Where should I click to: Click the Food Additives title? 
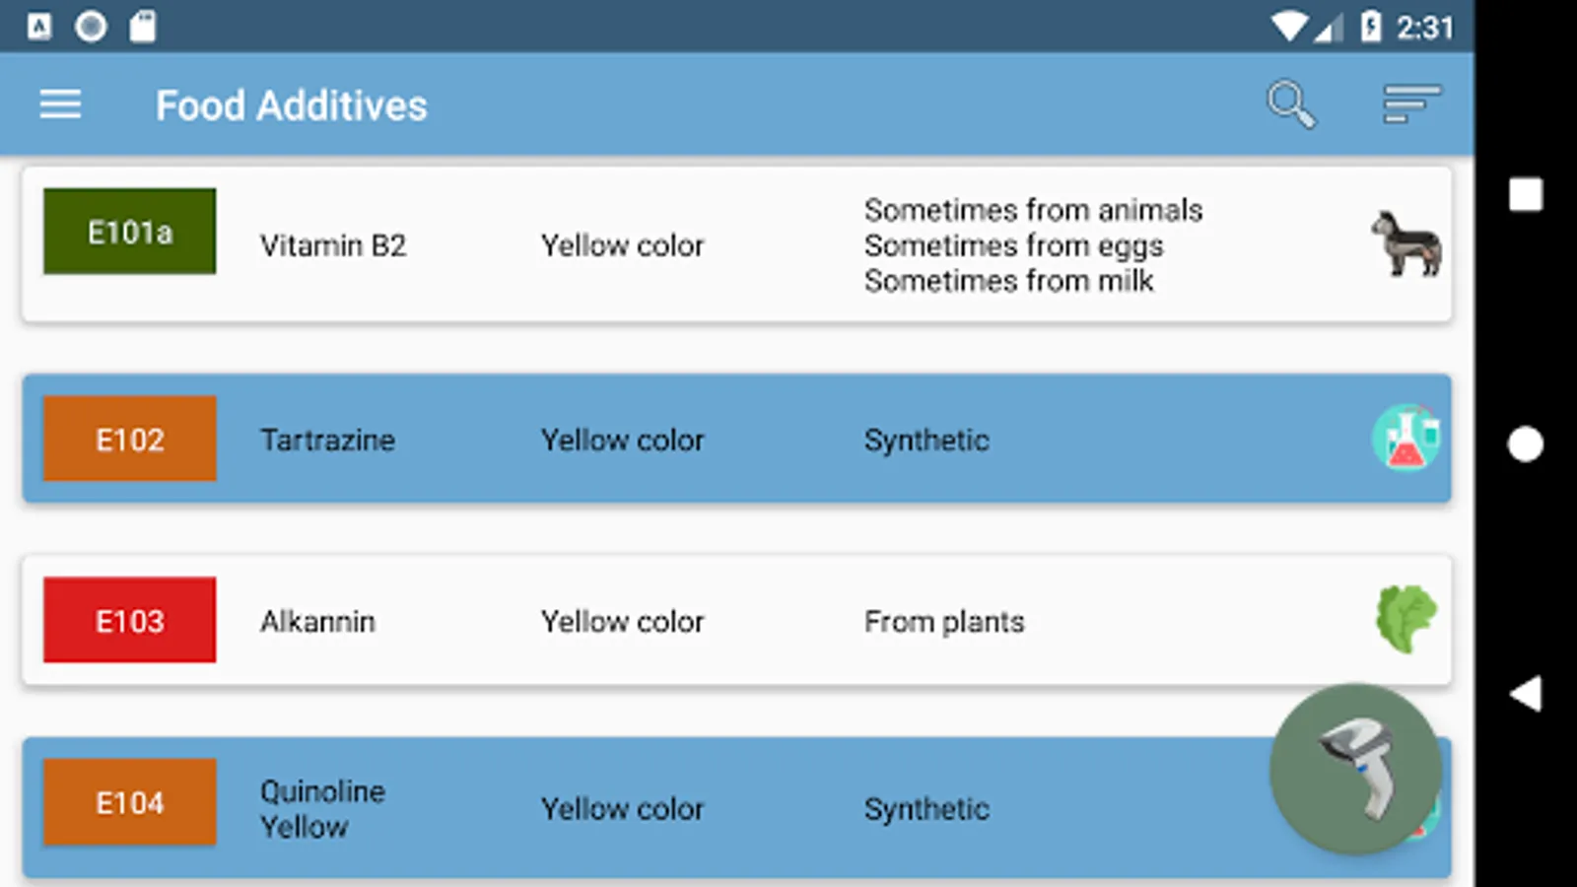(292, 105)
